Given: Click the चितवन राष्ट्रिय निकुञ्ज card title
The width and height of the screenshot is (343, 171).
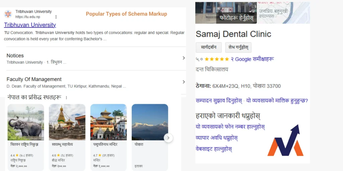Looking at the screenshot, I should (24, 144).
